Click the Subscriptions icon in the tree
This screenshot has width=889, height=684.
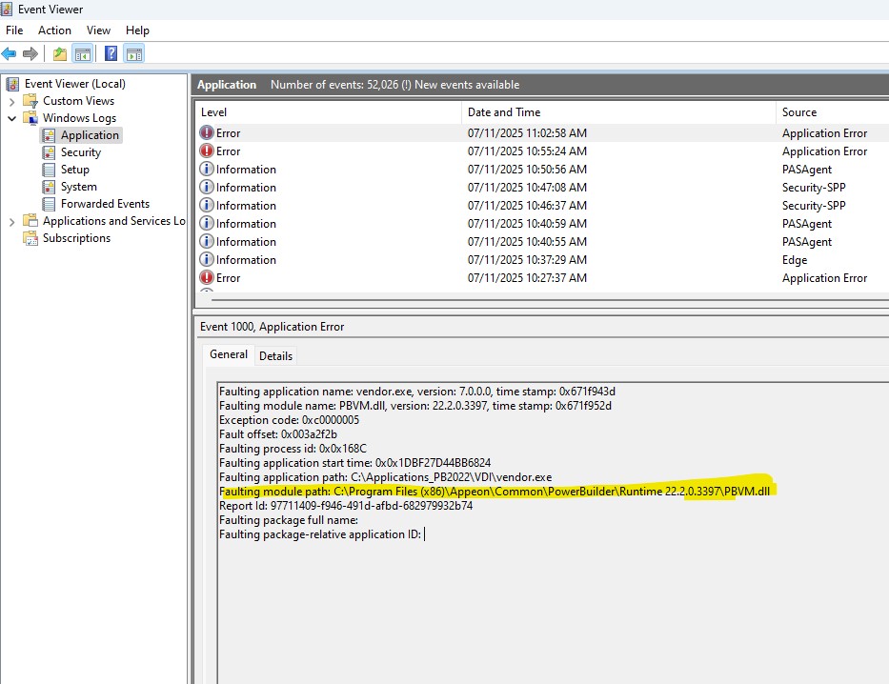pos(30,238)
